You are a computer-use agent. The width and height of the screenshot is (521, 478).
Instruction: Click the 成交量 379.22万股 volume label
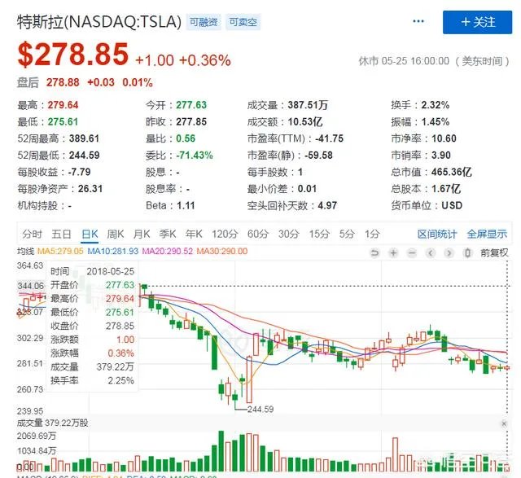[x=52, y=423]
